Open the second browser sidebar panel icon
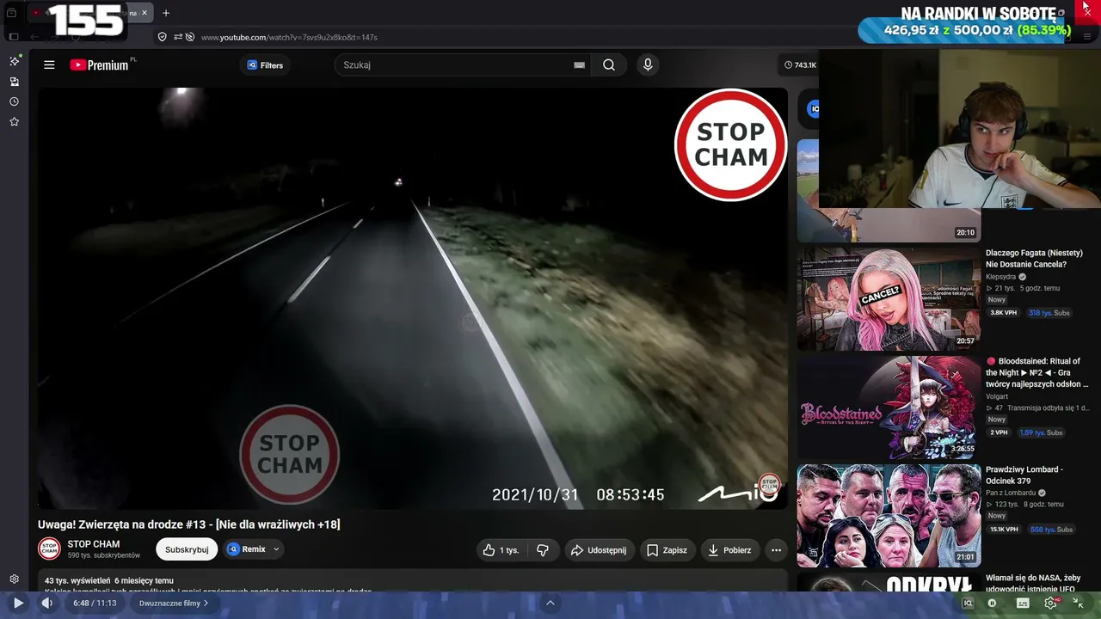This screenshot has height=619, width=1101. coord(14,82)
